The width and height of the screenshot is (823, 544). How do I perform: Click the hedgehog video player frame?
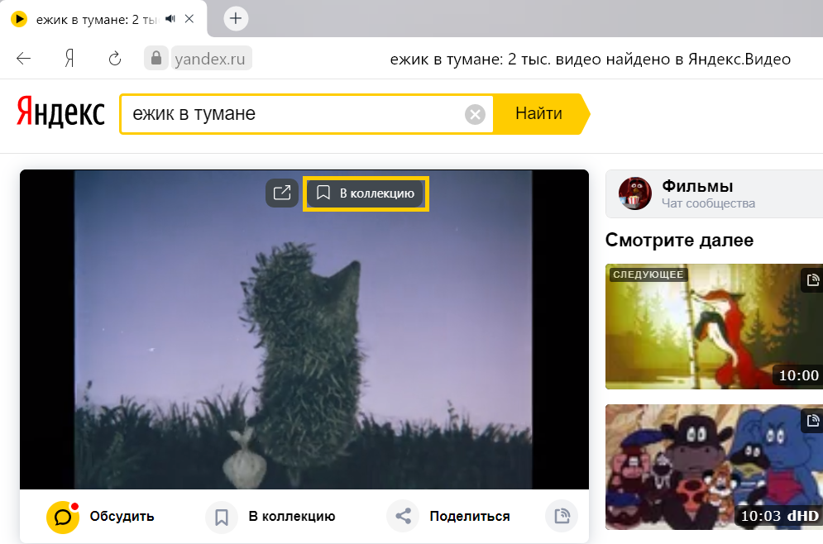point(304,329)
